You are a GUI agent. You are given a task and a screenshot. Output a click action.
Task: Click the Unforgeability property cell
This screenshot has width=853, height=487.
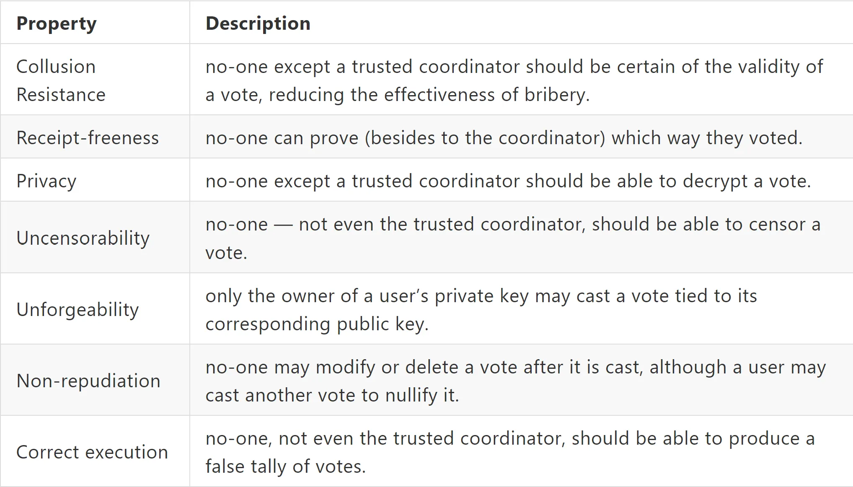point(95,309)
